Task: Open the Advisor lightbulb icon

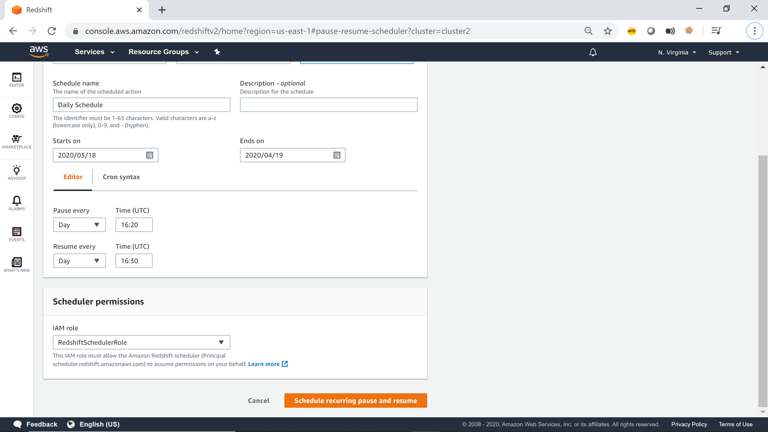Action: [17, 172]
